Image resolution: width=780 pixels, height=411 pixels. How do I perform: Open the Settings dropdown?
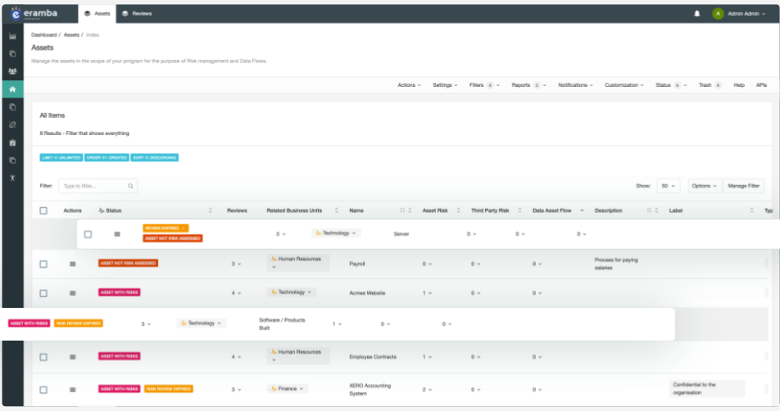[445, 85]
